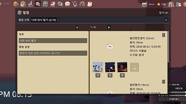
Task: Click the location text 어디서: 서울숲
Action: 138,51
